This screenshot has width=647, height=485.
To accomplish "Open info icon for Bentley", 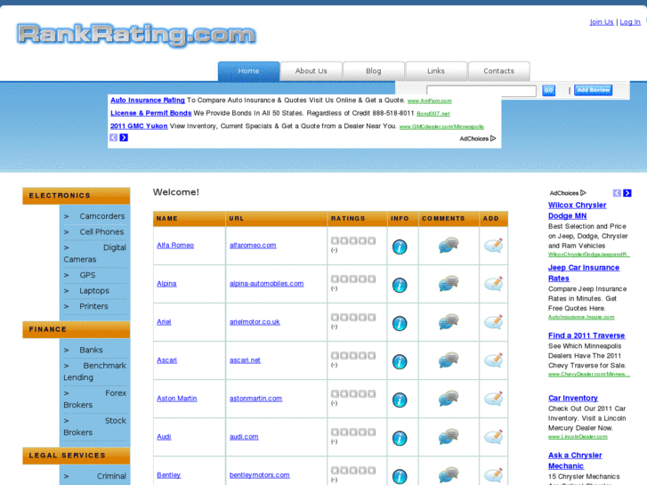I will click(x=400, y=476).
